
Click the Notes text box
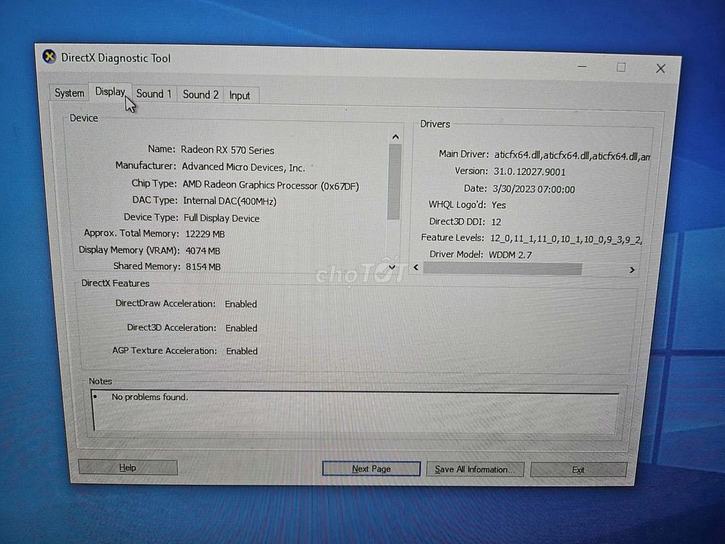click(355, 412)
